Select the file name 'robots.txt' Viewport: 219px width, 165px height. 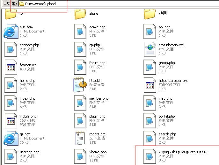[97, 134]
